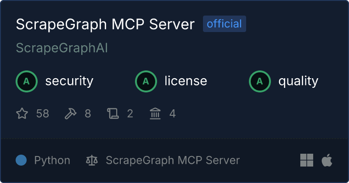The image size is (349, 183).
Task: Click the star count 58
Action: (x=43, y=113)
